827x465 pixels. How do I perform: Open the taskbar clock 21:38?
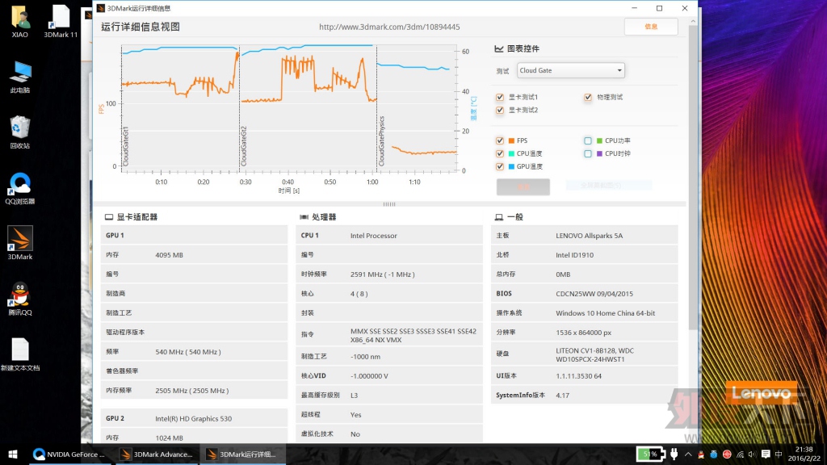click(804, 454)
